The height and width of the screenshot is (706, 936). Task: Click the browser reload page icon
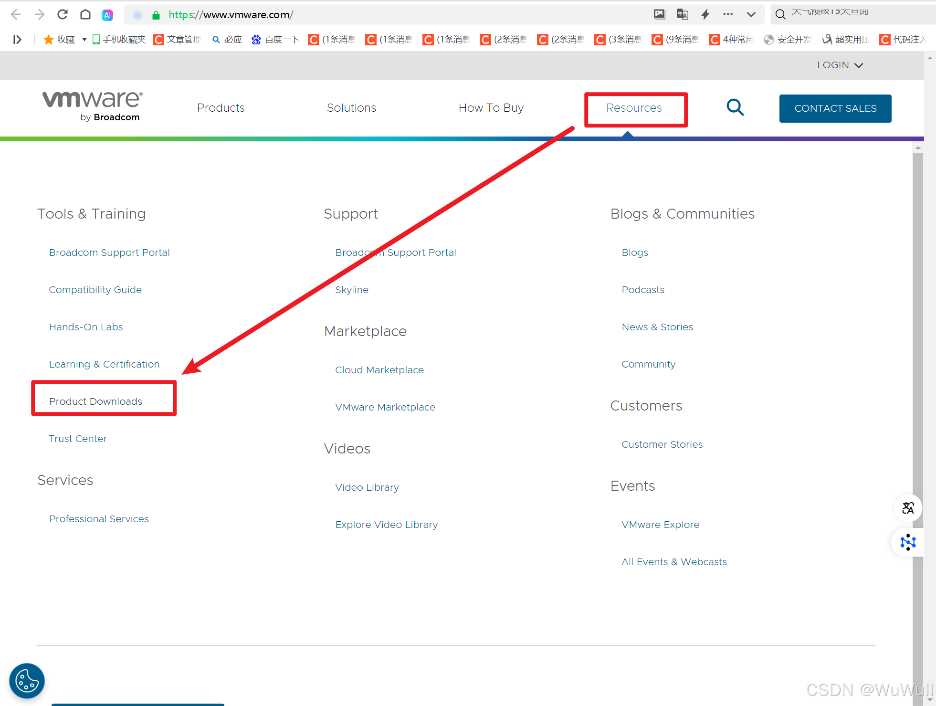pos(63,14)
